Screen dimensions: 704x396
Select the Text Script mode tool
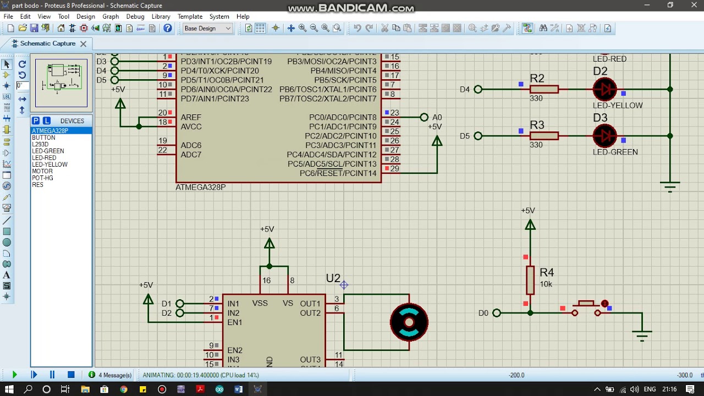tap(7, 107)
